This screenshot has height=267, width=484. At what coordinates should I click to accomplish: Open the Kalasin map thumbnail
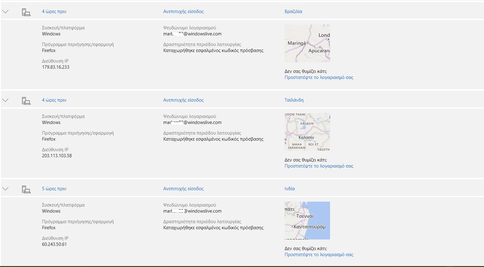pos(307,132)
